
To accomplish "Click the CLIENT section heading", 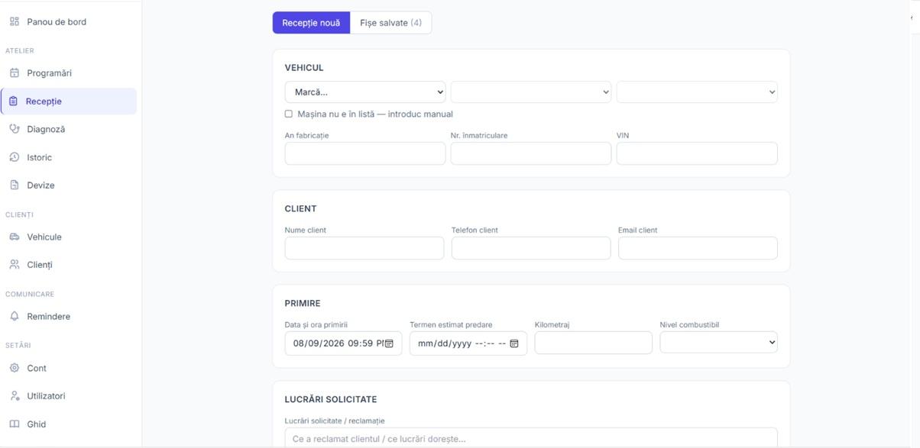I will 301,208.
